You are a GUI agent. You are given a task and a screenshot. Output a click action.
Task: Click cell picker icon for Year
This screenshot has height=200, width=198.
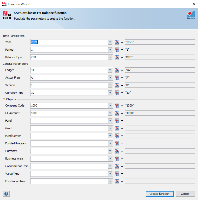(x=117, y=42)
